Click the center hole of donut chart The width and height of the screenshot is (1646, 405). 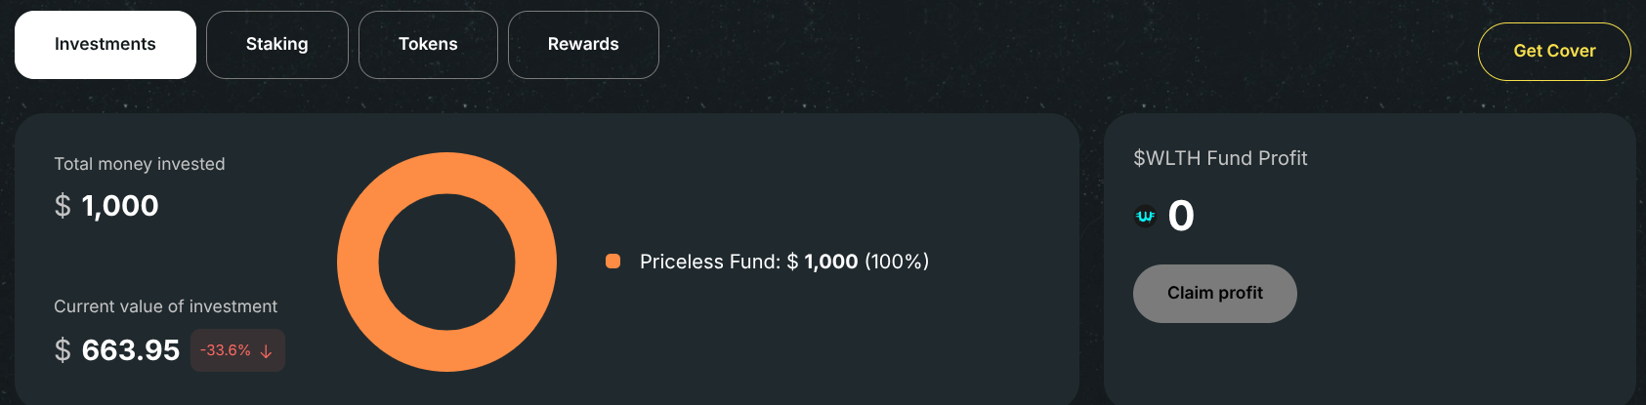(x=446, y=262)
